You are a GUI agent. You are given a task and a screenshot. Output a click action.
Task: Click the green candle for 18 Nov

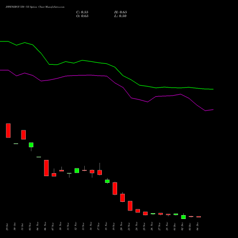[x=107, y=181]
